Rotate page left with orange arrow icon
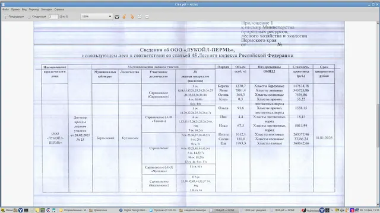Image resolution: width=380 pixels, height=213 pixels. [124, 17]
